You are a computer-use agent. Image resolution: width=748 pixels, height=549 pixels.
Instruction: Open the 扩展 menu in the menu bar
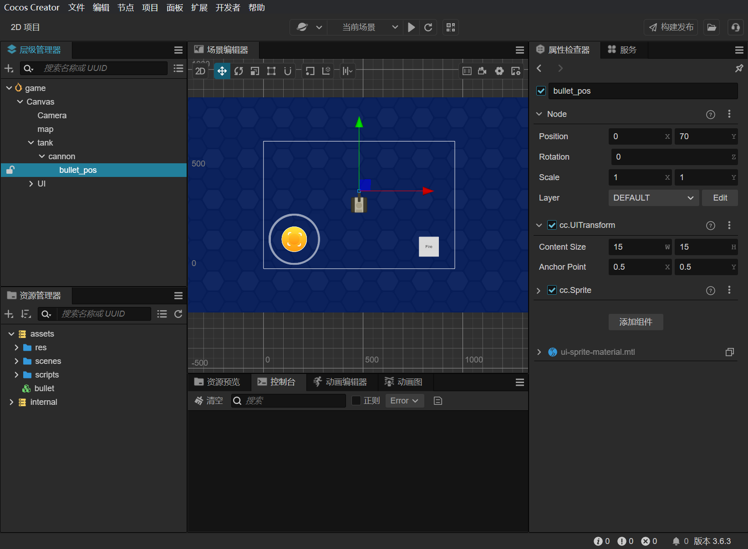pyautogui.click(x=199, y=8)
